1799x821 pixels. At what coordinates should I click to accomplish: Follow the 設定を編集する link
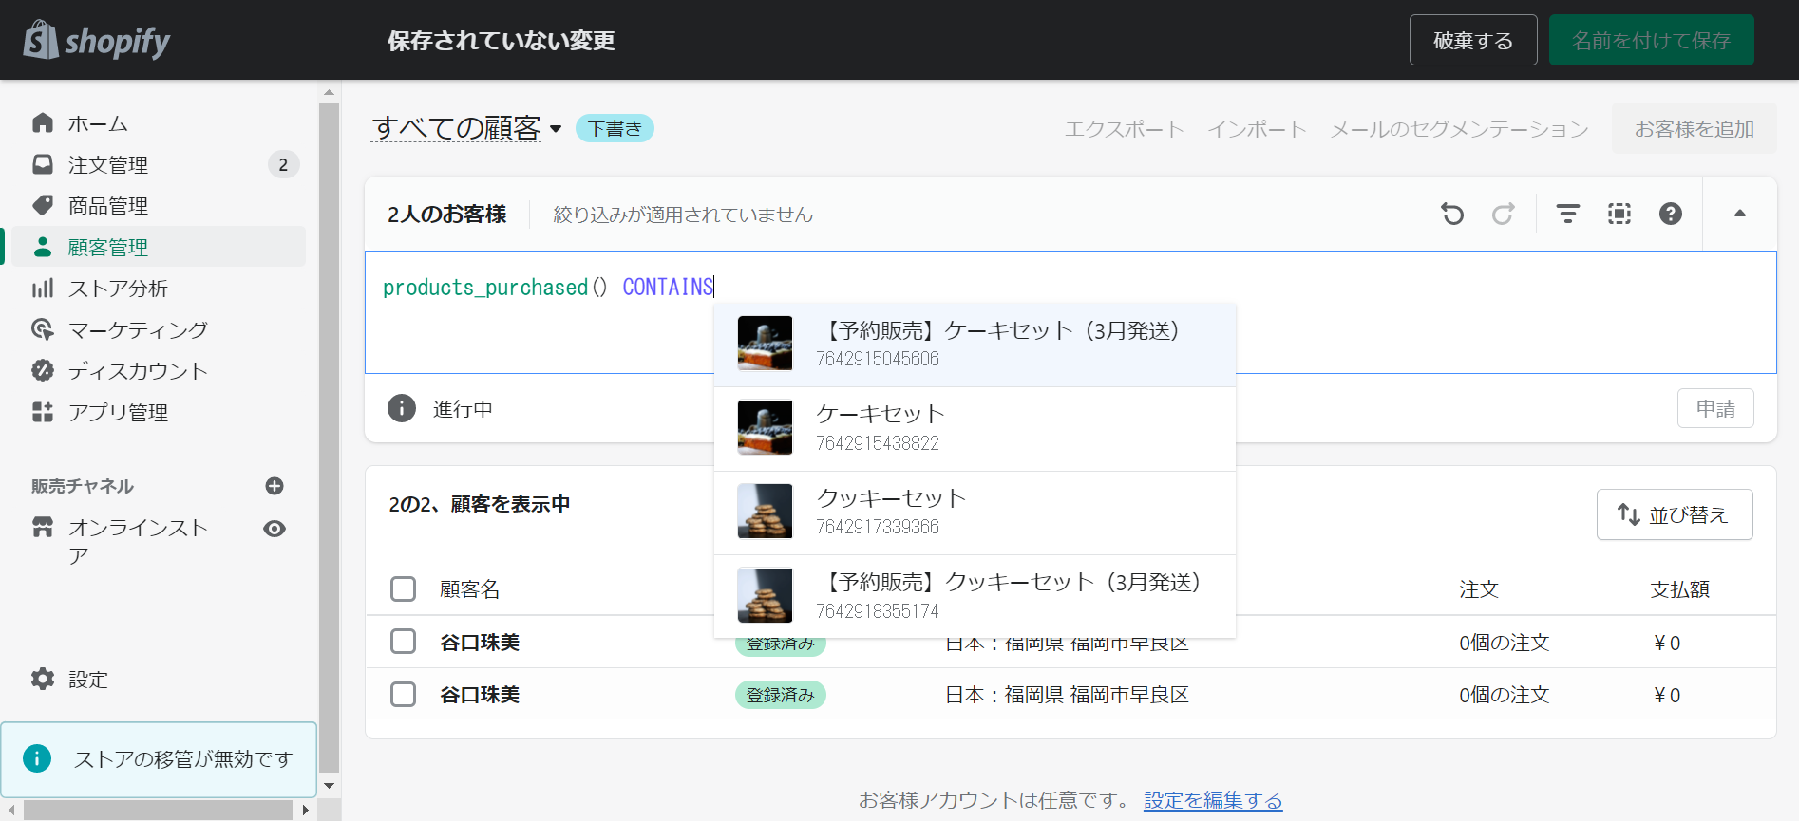tap(1212, 800)
